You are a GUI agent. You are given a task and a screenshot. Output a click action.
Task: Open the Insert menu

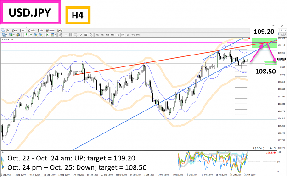pos(23,30)
